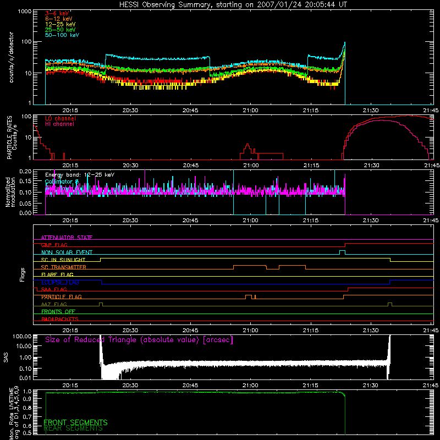440x440 pixels.
Task: Click the "FLARE FLAG" label
Action: coord(57,274)
